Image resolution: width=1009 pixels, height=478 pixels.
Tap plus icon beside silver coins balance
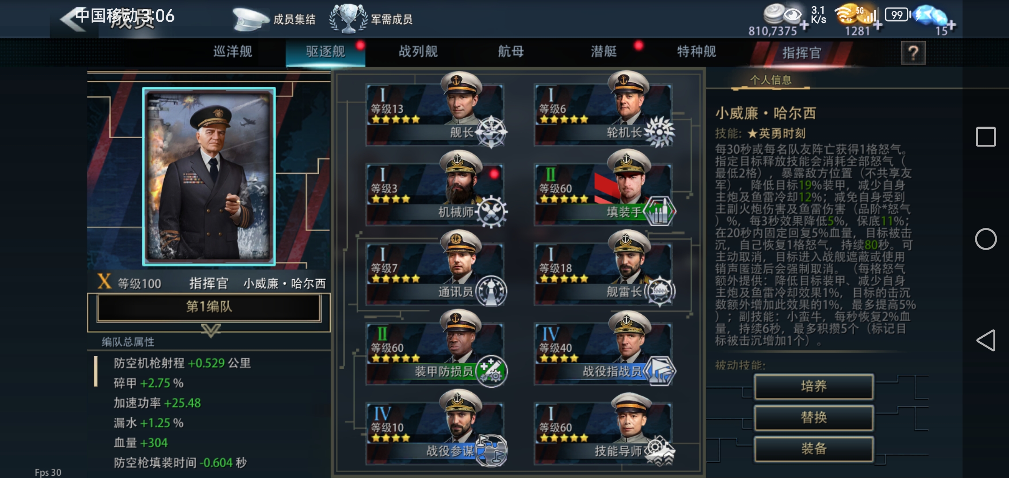[x=804, y=25]
